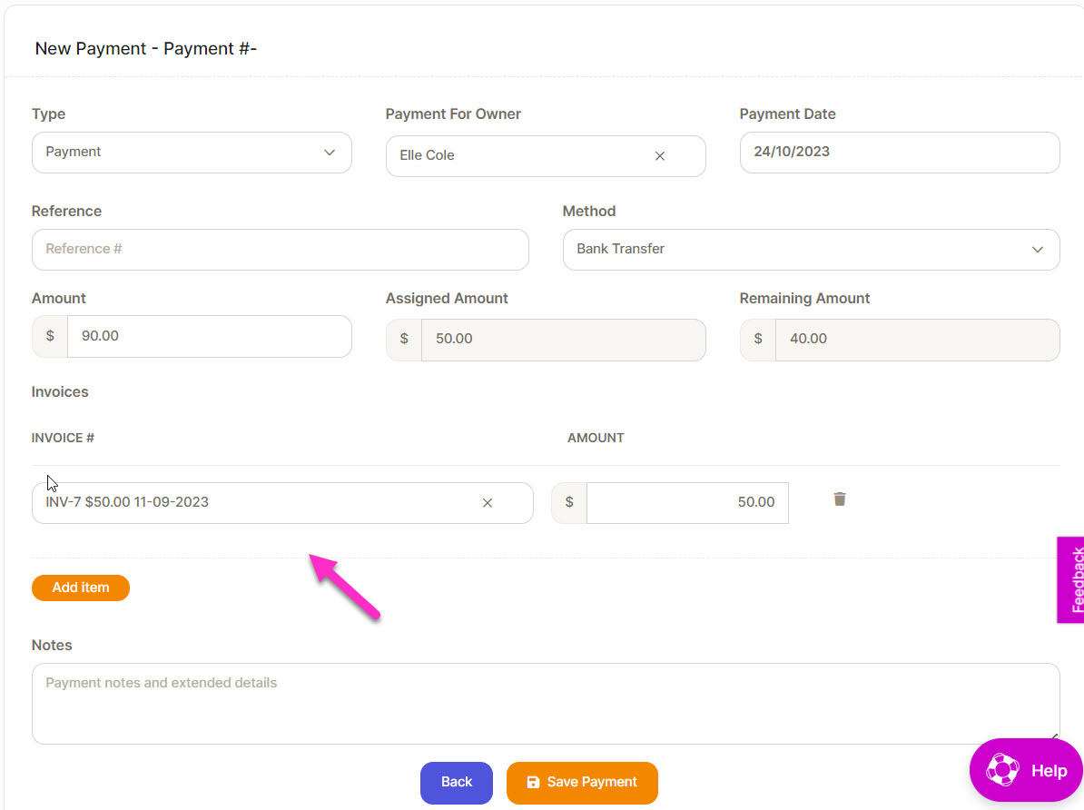Add a new invoice item
Viewport: 1084px width, 810px height.
pyautogui.click(x=81, y=588)
